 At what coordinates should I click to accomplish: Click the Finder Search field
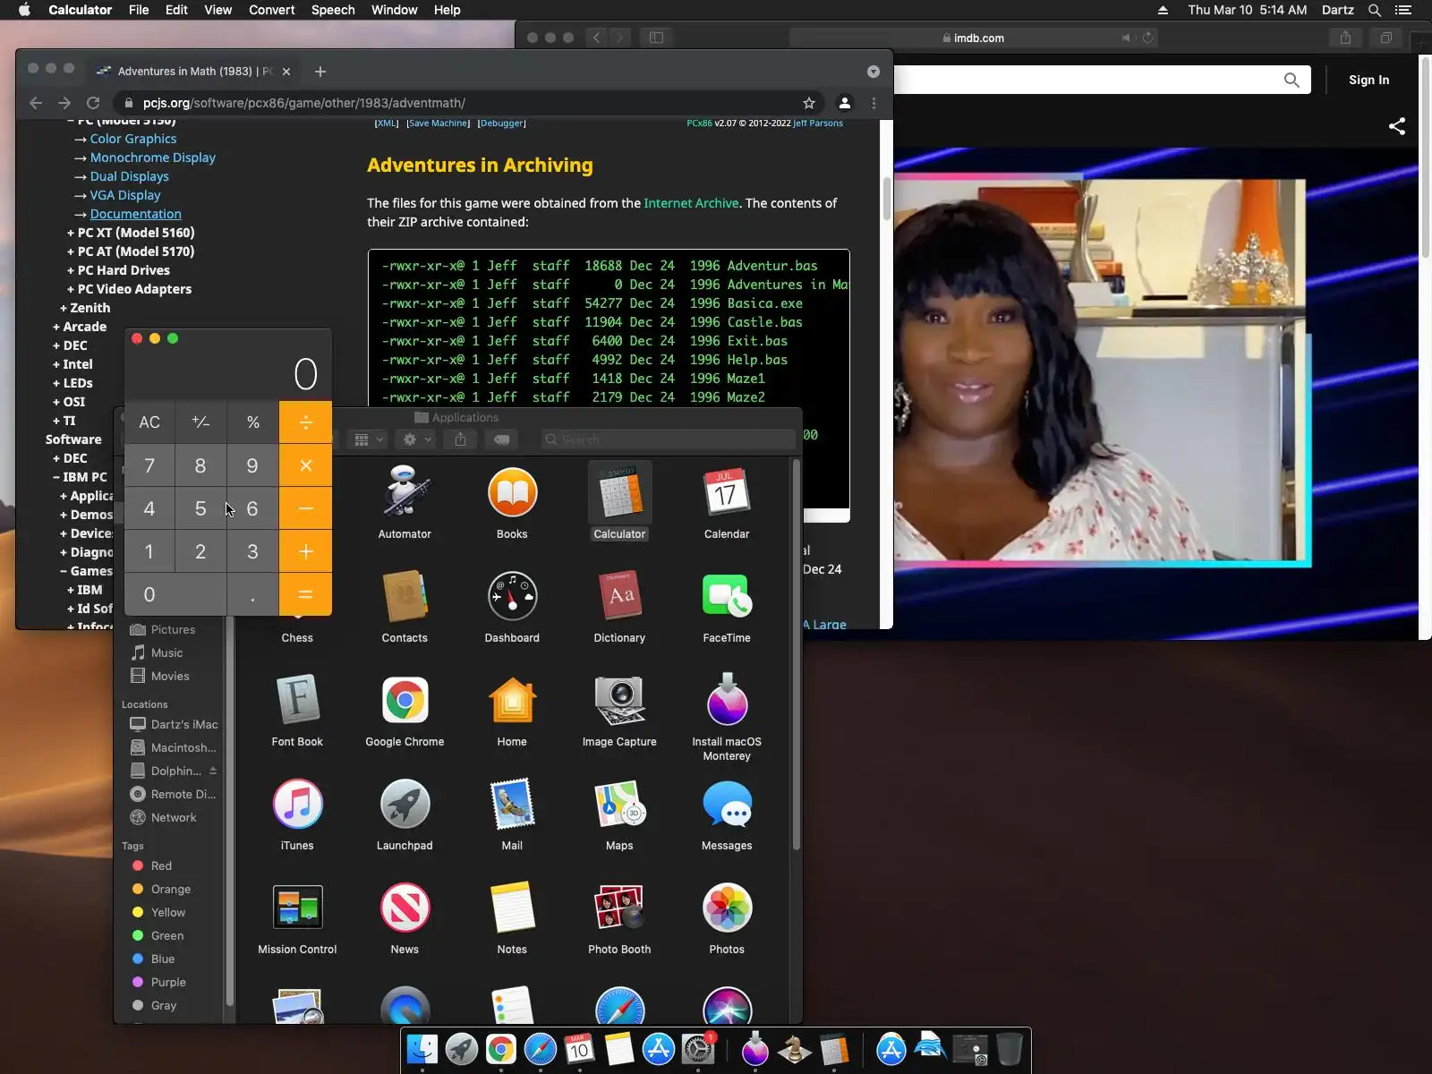pyautogui.click(x=668, y=439)
